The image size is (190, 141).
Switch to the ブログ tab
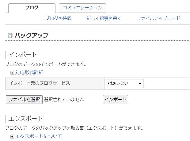coord(32,8)
